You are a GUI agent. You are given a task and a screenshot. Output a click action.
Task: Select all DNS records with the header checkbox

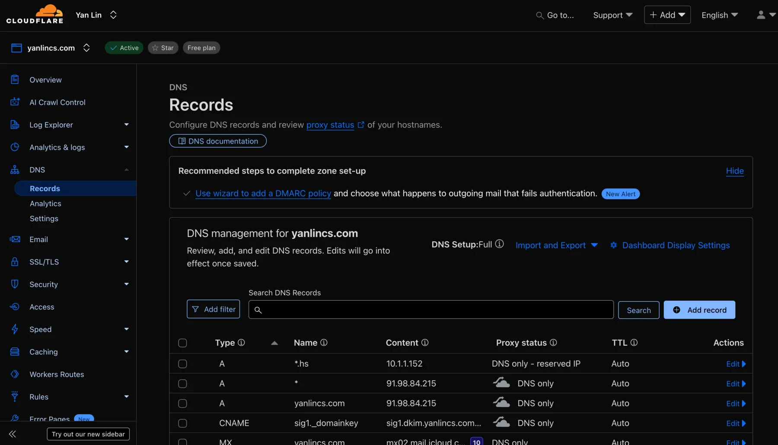click(182, 343)
